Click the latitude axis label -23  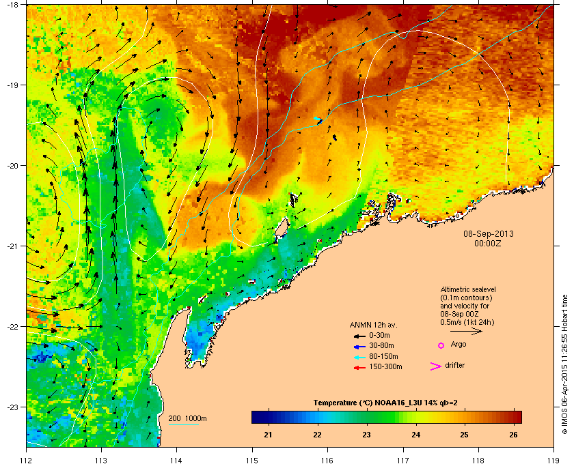tap(12, 407)
